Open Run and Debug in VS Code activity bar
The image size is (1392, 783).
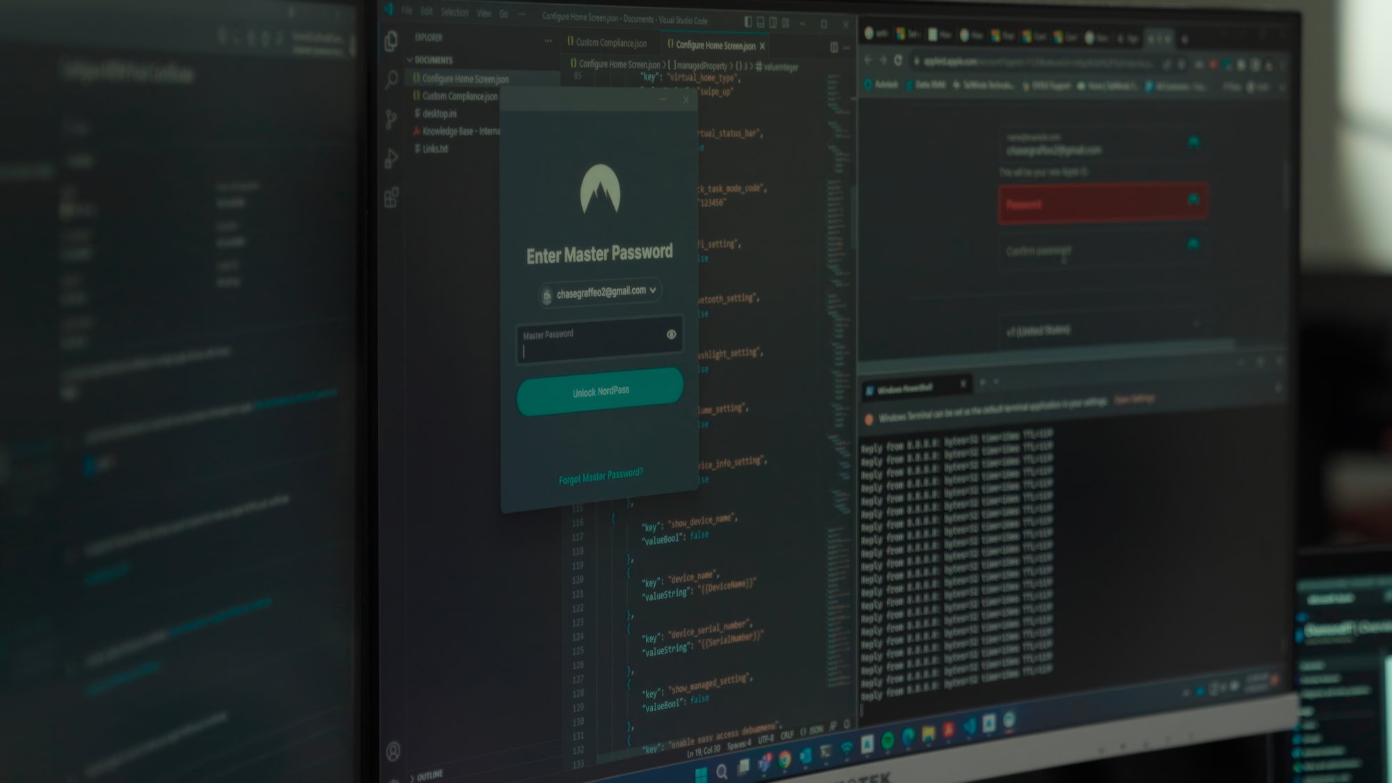[x=391, y=159]
